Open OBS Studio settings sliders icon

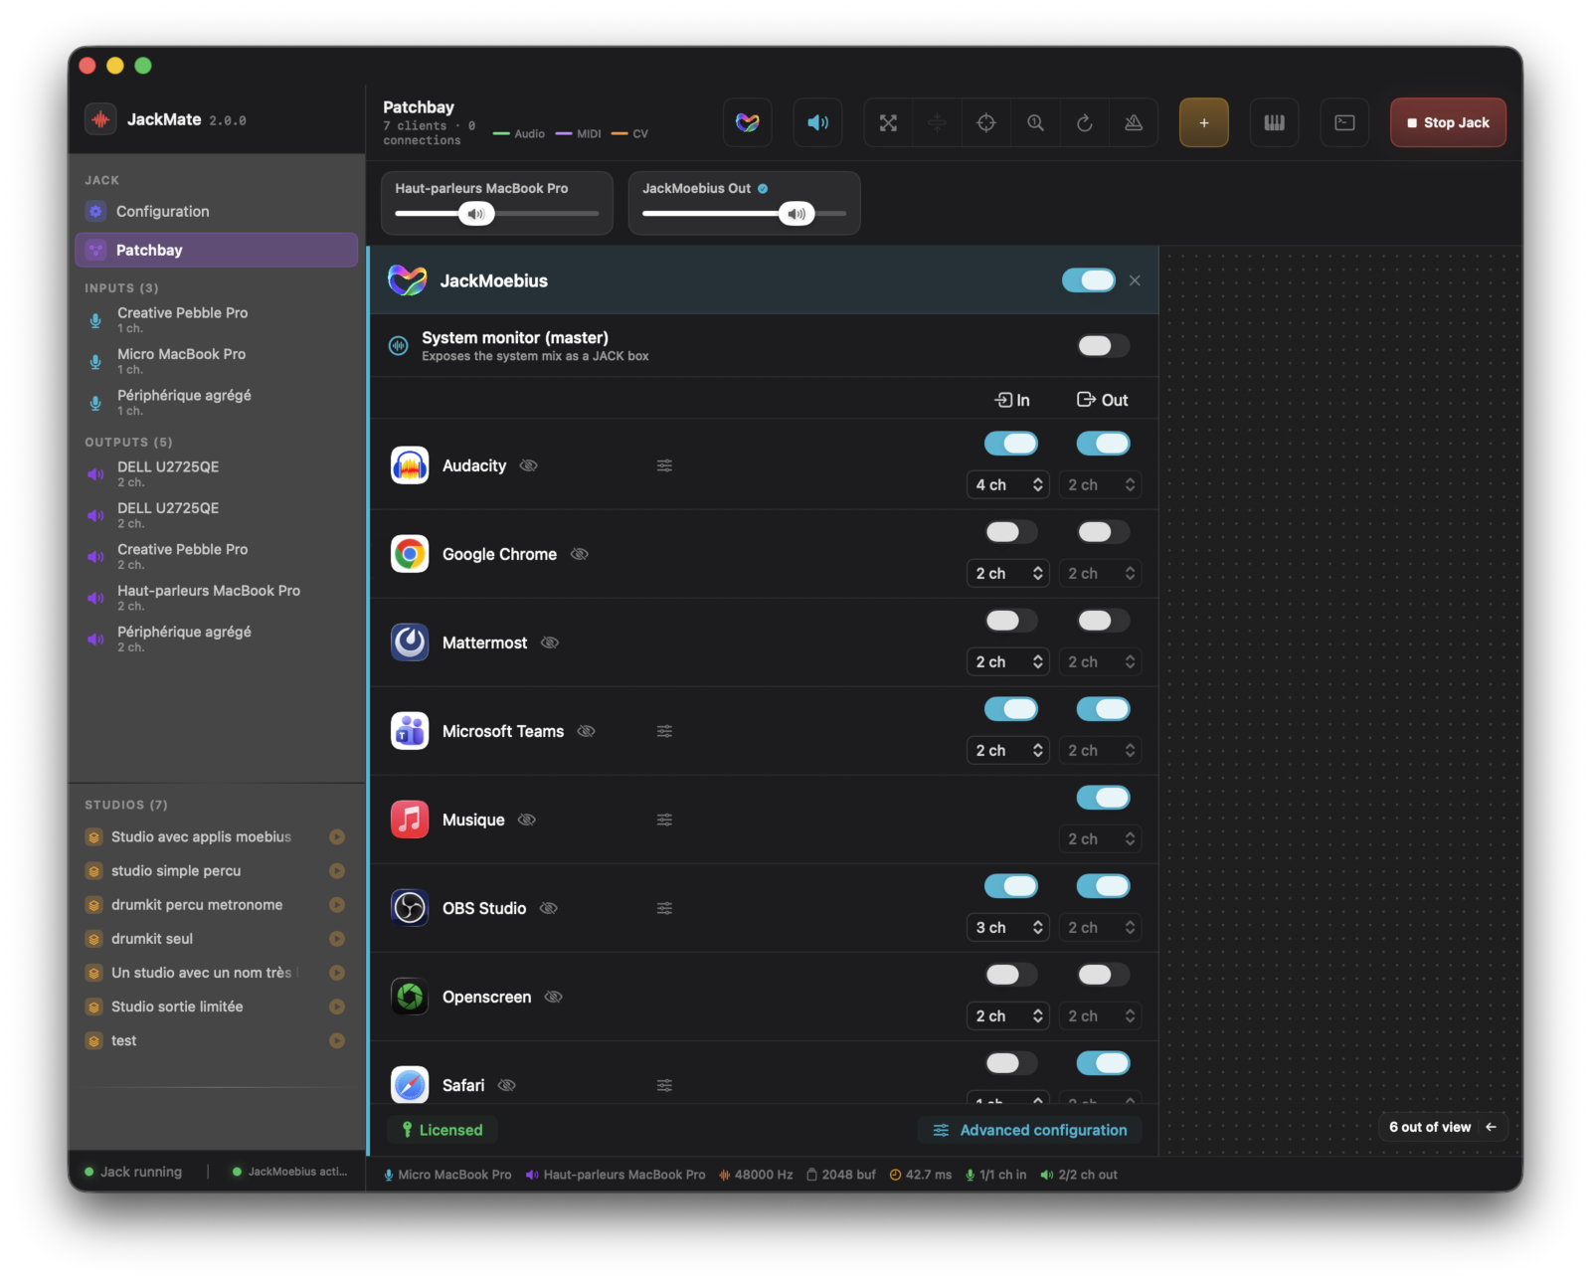pos(664,908)
